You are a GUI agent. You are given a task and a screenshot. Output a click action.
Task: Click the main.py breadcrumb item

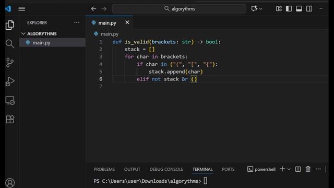pos(110,34)
